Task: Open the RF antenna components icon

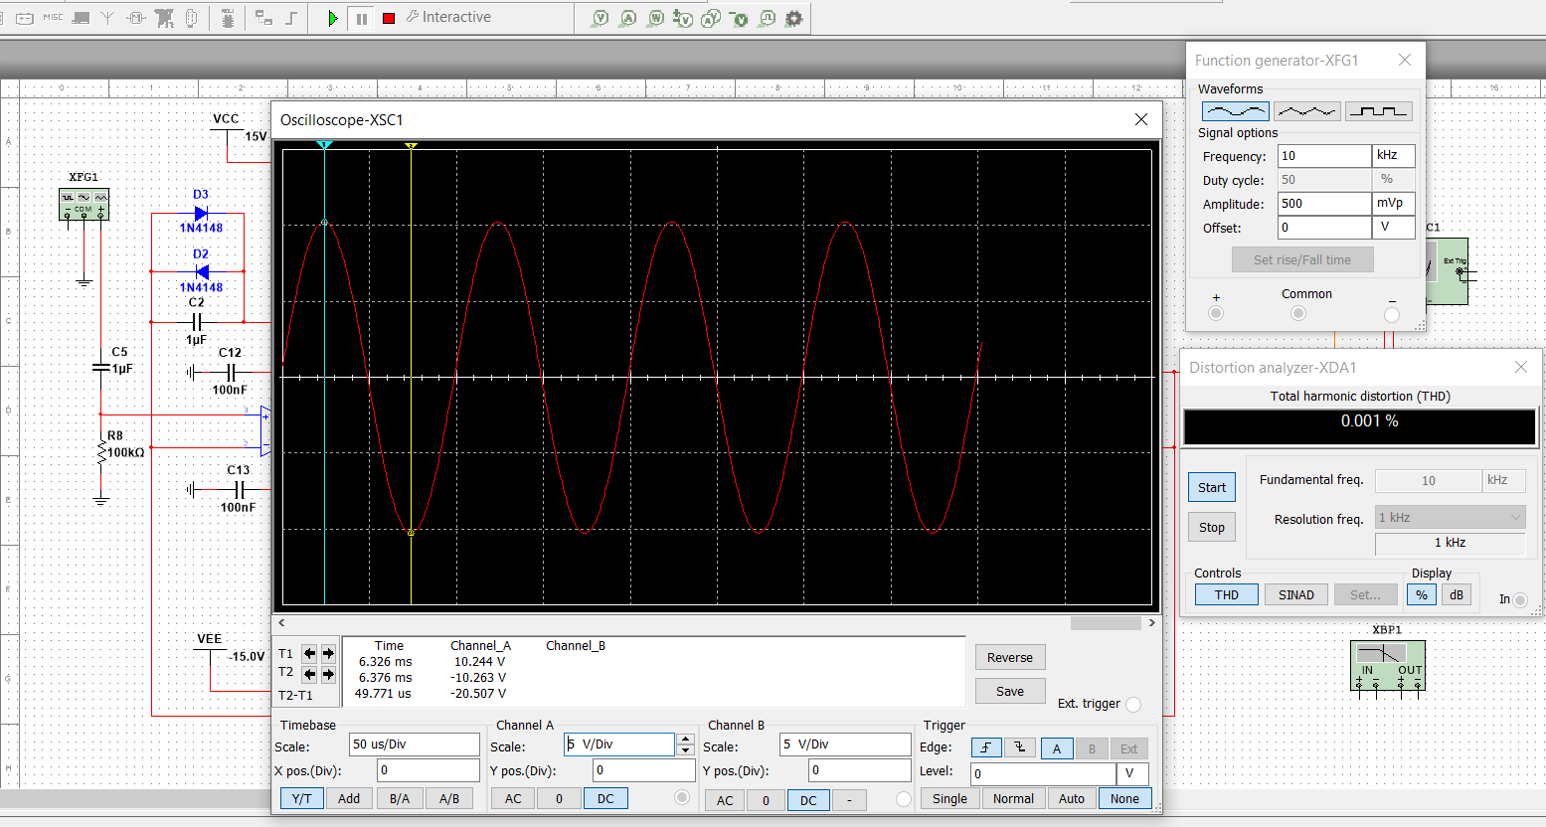Action: tap(108, 17)
